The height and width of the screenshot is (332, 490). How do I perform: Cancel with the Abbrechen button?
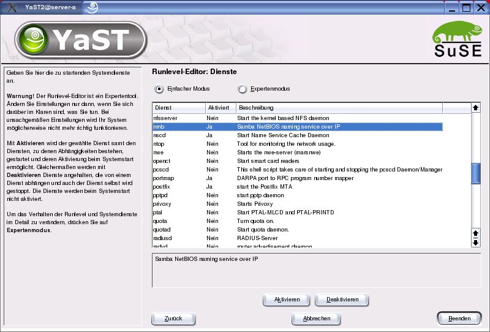[316, 319]
